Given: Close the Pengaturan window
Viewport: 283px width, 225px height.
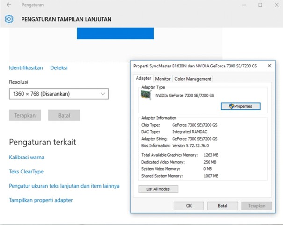Looking at the screenshot, I should [276, 5].
